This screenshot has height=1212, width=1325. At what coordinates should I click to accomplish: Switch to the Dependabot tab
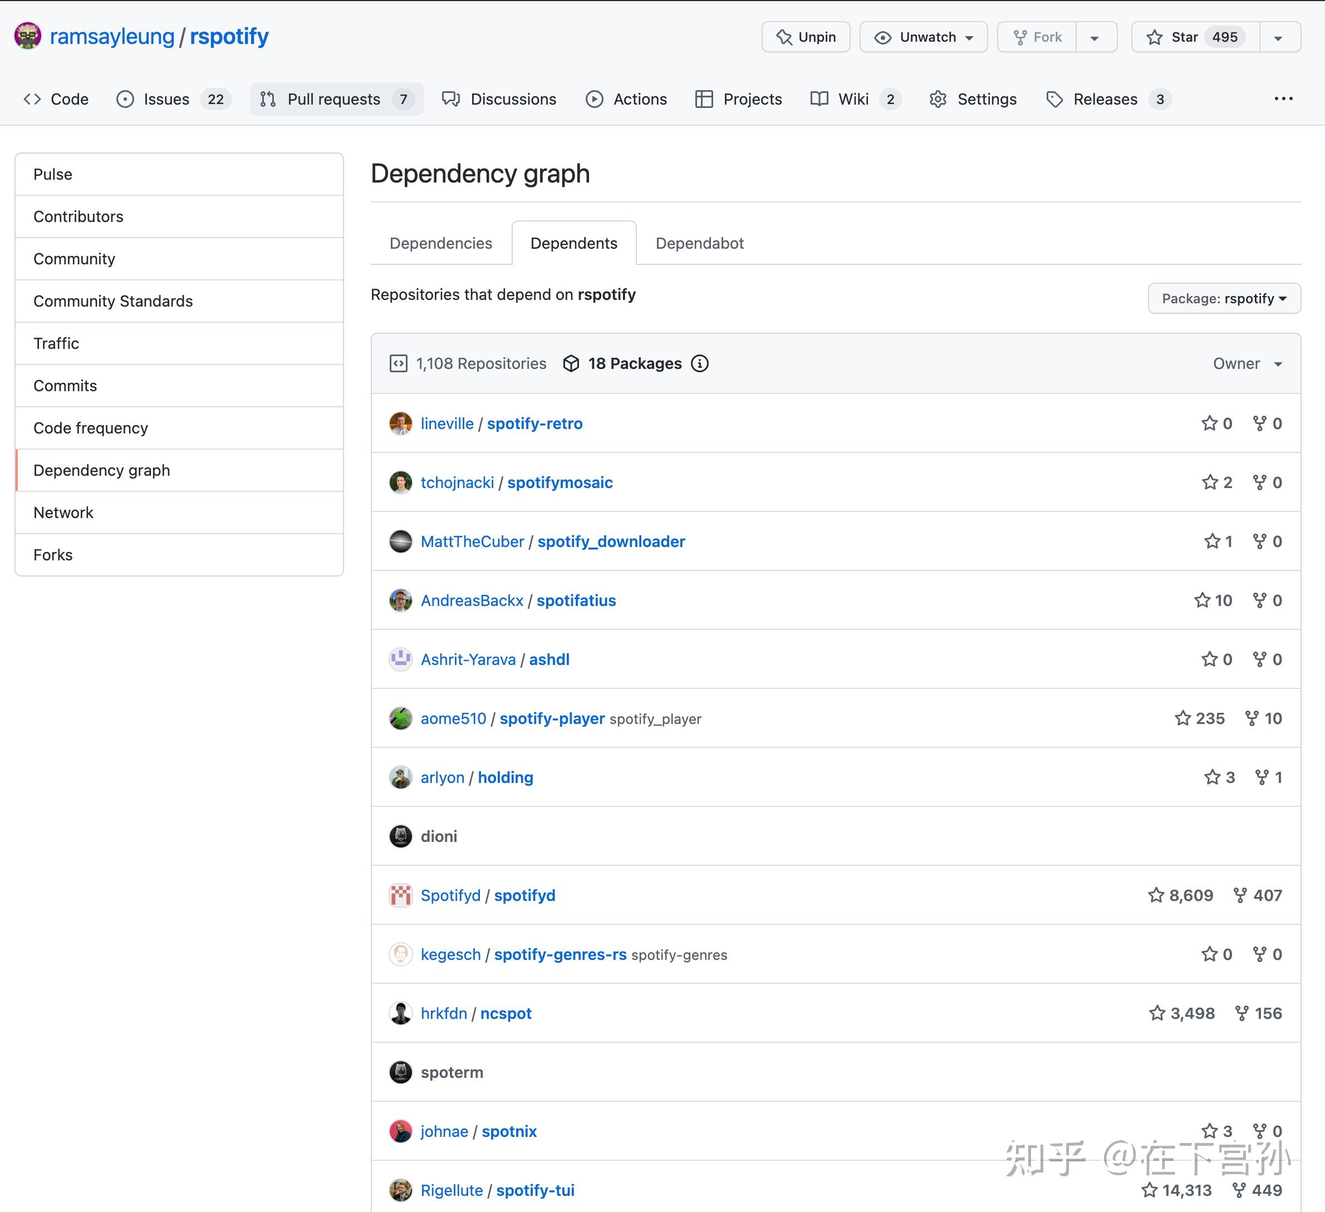[x=699, y=243]
